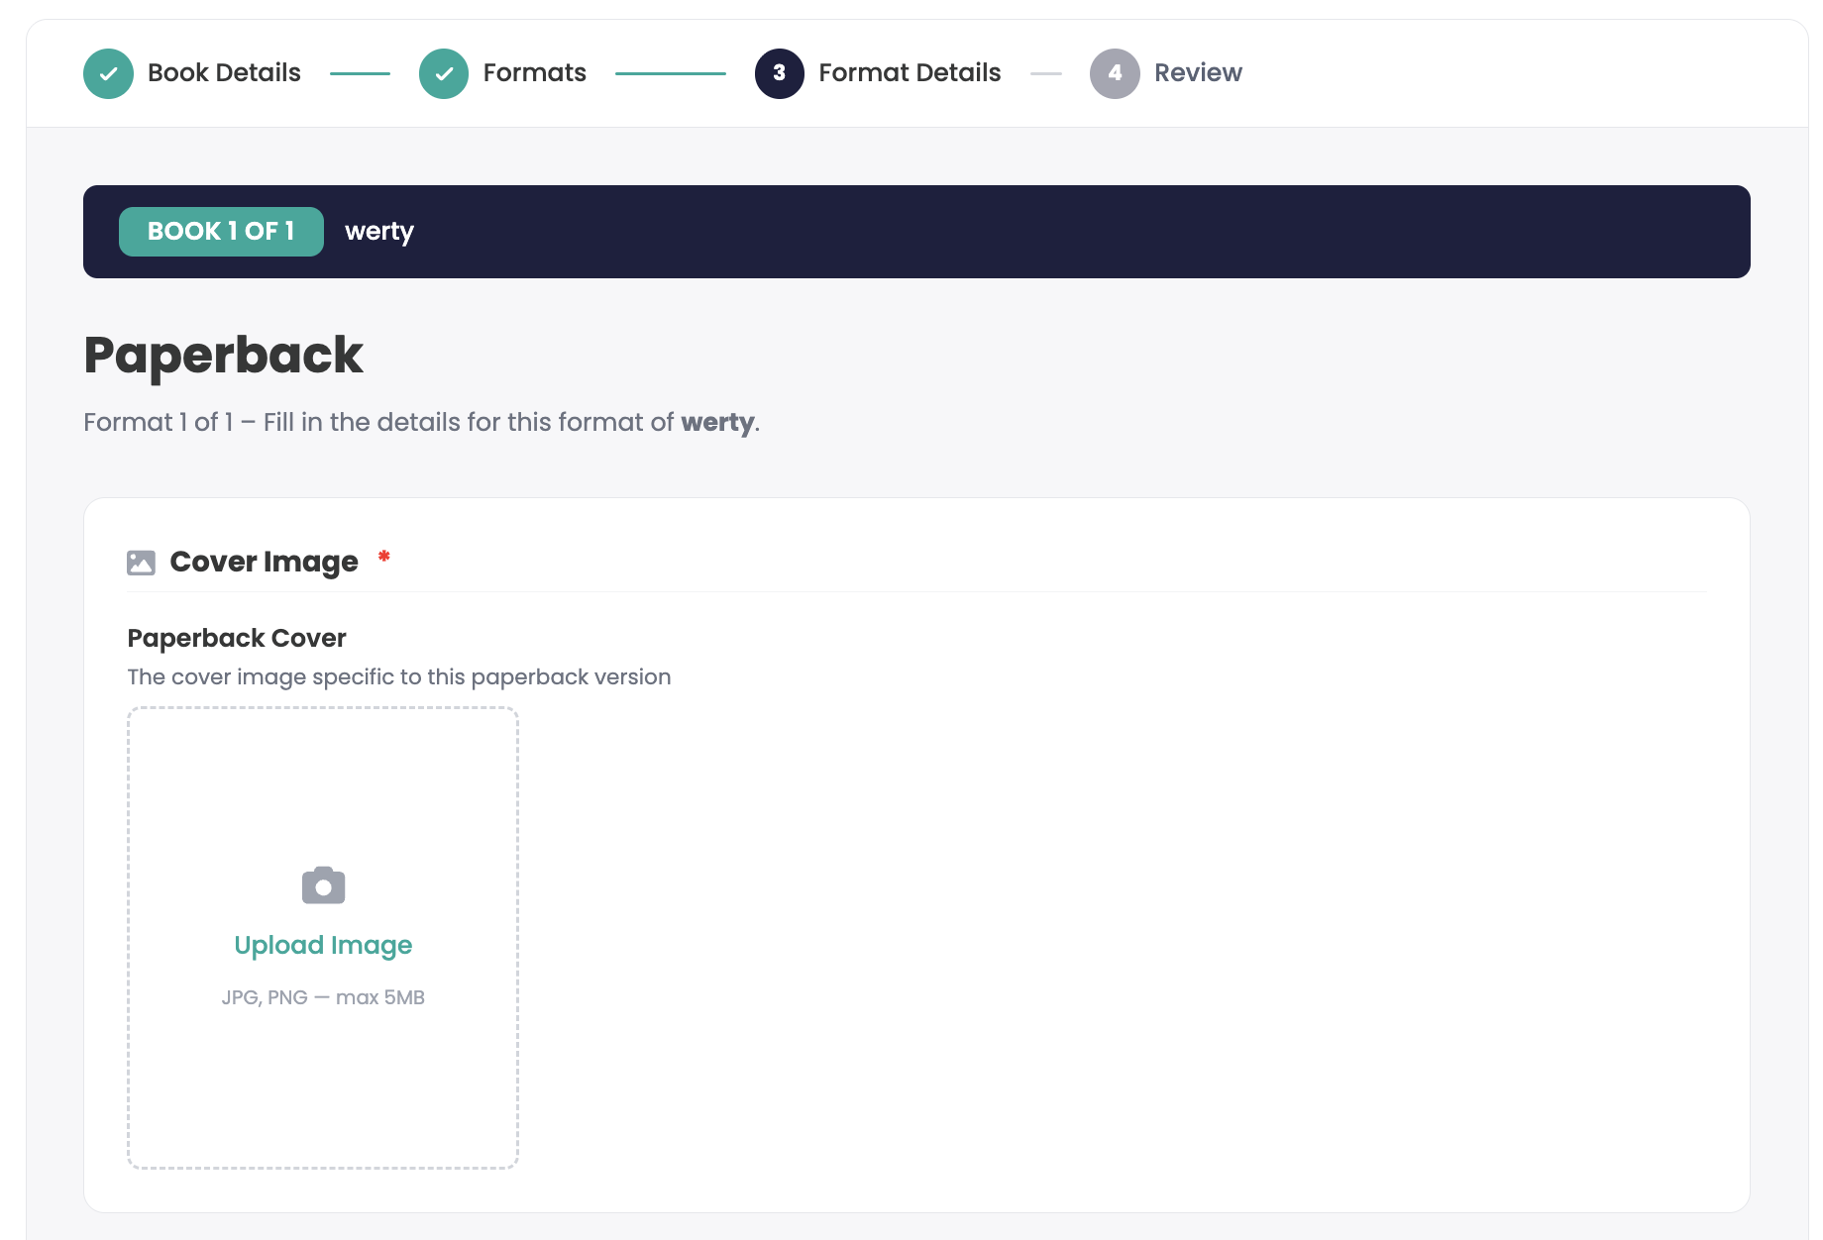Click the Book Details completed checkmark icon
Image resolution: width=1823 pixels, height=1240 pixels.
pos(108,73)
